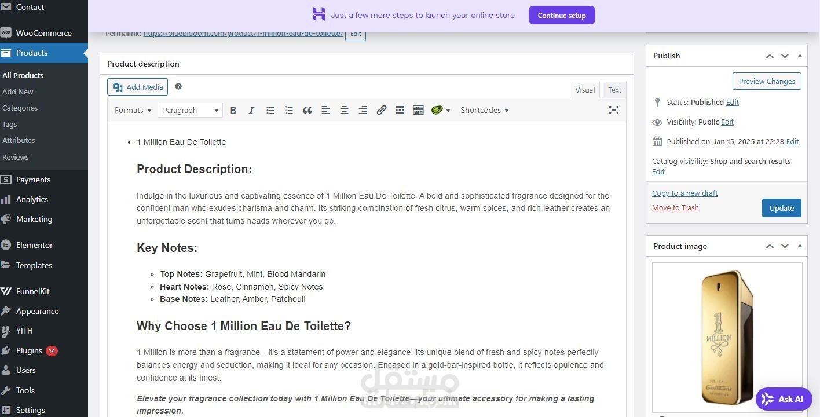820x417 pixels.
Task: Open Users menu in sidebar
Action: [x=44, y=370]
